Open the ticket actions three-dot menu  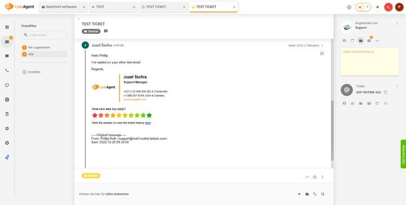323,177
